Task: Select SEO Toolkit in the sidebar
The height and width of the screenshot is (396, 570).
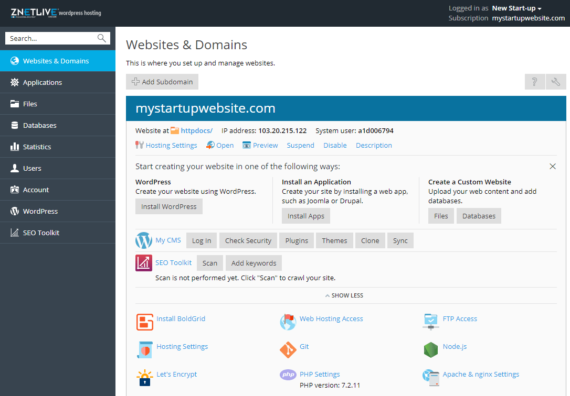Action: 41,233
